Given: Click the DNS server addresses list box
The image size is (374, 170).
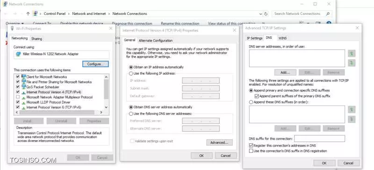Looking at the screenshot, I should (297, 58).
